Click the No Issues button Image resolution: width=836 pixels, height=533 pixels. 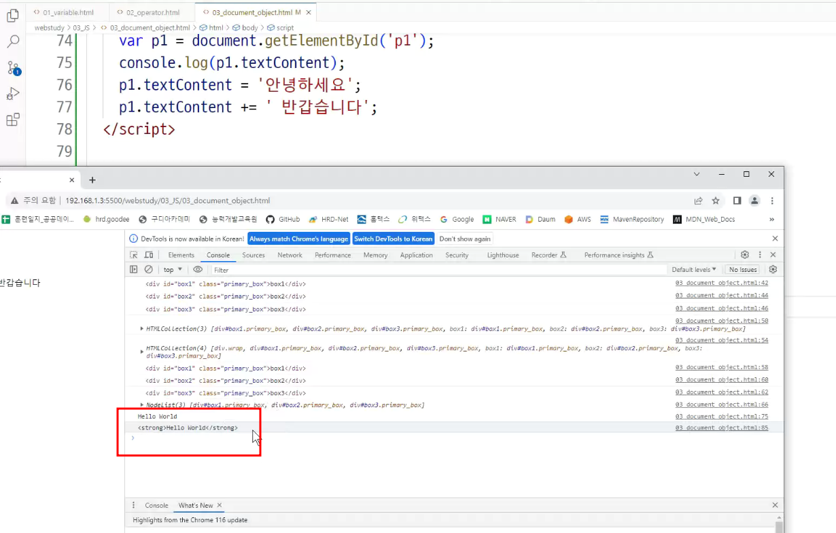pos(743,270)
